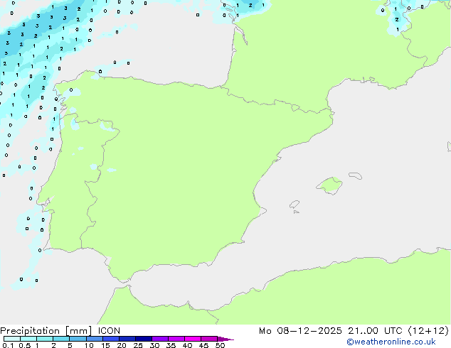Click the Mallorca island on the map
Screen dimensions: 451x348
329,185
